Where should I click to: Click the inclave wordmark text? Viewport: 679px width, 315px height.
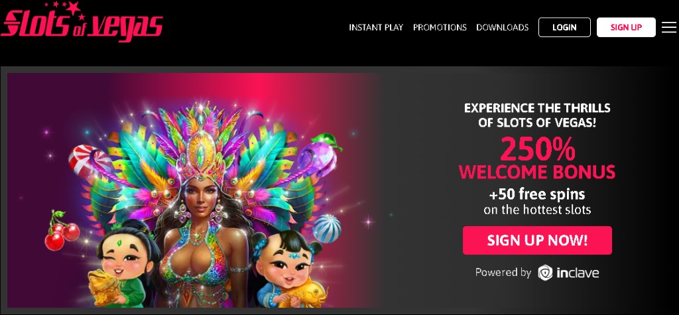click(x=578, y=273)
